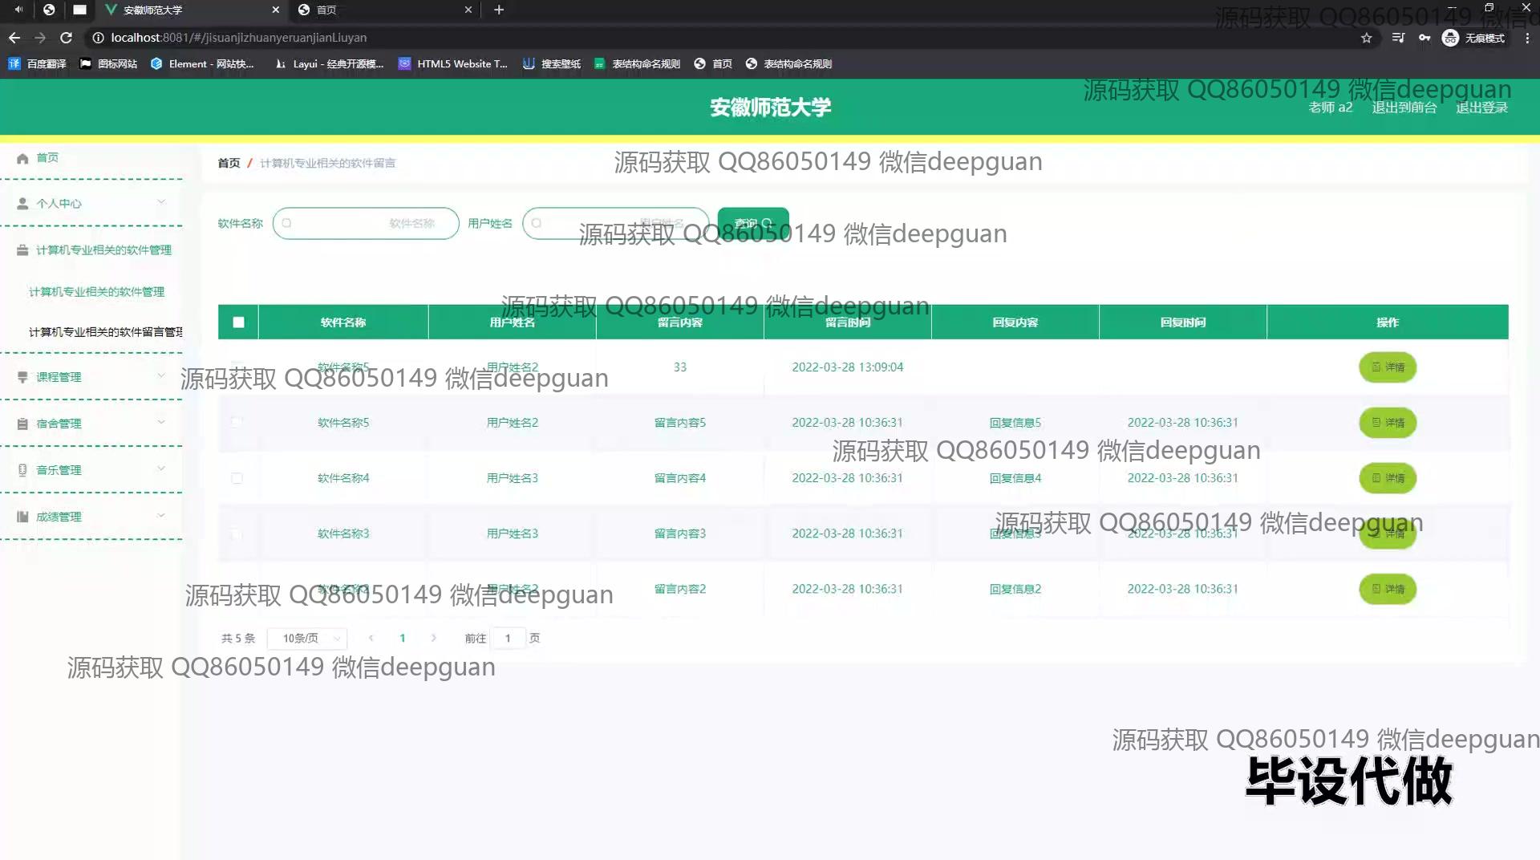Expand the 课程管理 menu chevron
Viewport: 1540px width, 860px height.
161,375
